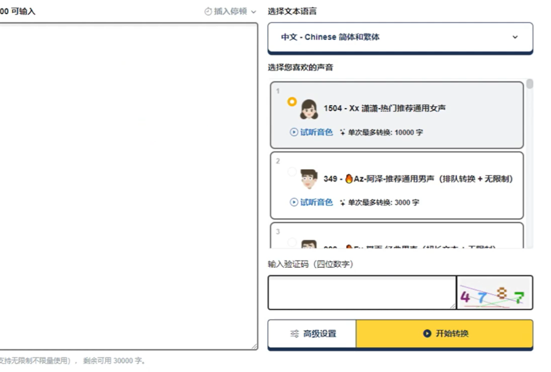Viewport: 551px width, 372px height.
Task: Click the 剩余可用 30000 字 status text
Action: pos(114,361)
